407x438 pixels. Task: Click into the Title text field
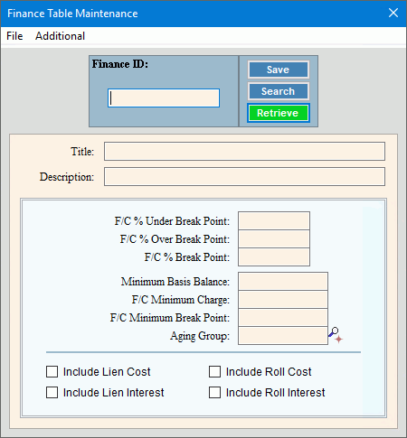pos(244,152)
